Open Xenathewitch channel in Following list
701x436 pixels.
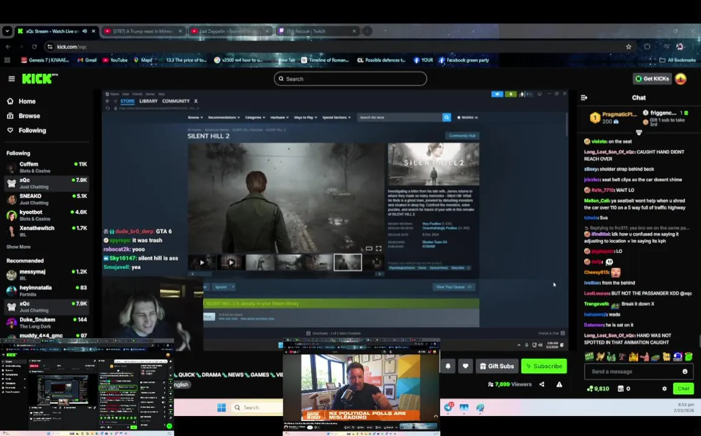pyautogui.click(x=47, y=231)
